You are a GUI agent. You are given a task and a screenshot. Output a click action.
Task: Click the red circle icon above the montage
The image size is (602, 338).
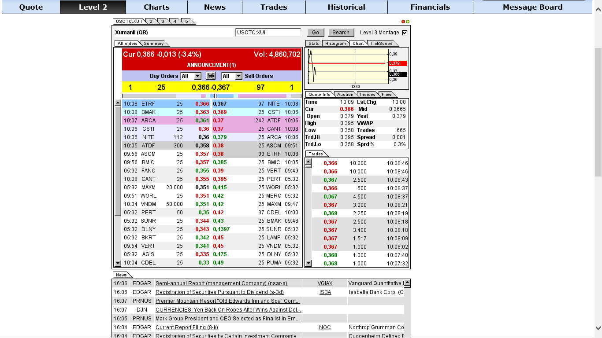pyautogui.click(x=403, y=22)
